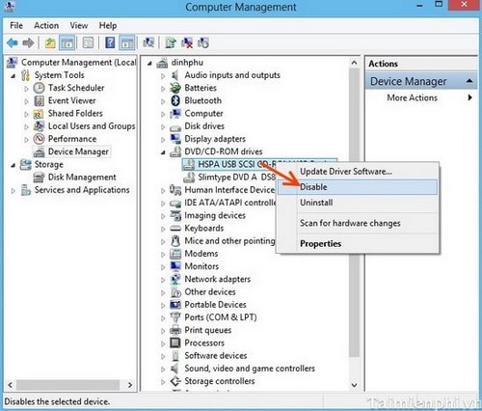The height and width of the screenshot is (411, 482).
Task: Toggle the Show/Hide Console Tree toolbar icon
Action: point(67,42)
